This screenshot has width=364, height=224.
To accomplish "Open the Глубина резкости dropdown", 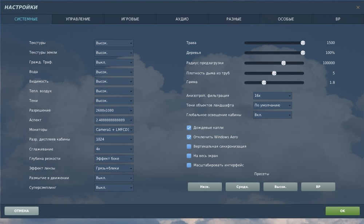I will click(x=114, y=159).
